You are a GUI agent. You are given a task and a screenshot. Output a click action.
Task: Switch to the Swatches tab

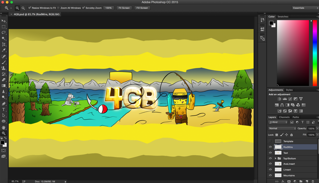point(283,16)
